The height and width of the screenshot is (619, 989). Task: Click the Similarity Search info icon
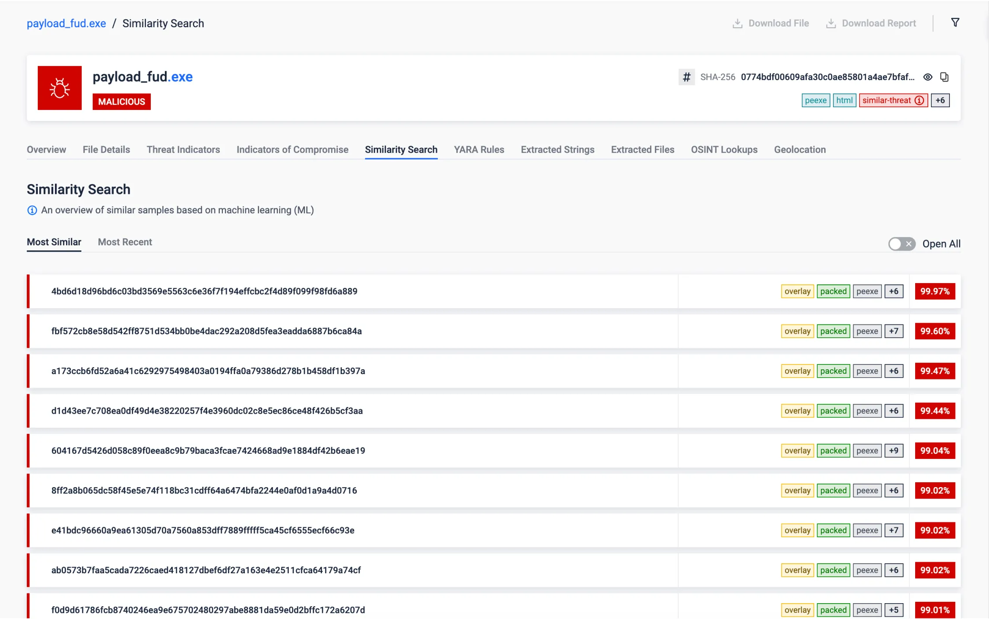(32, 210)
